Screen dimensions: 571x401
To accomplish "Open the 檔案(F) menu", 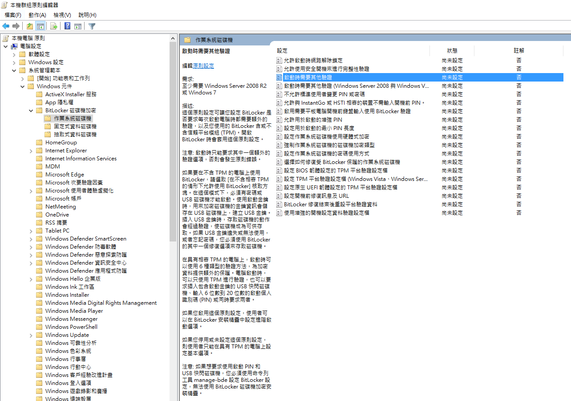I will pyautogui.click(x=13, y=15).
